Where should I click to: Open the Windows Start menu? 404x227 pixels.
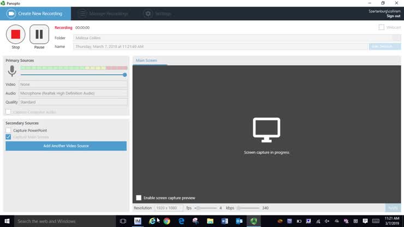click(8, 221)
